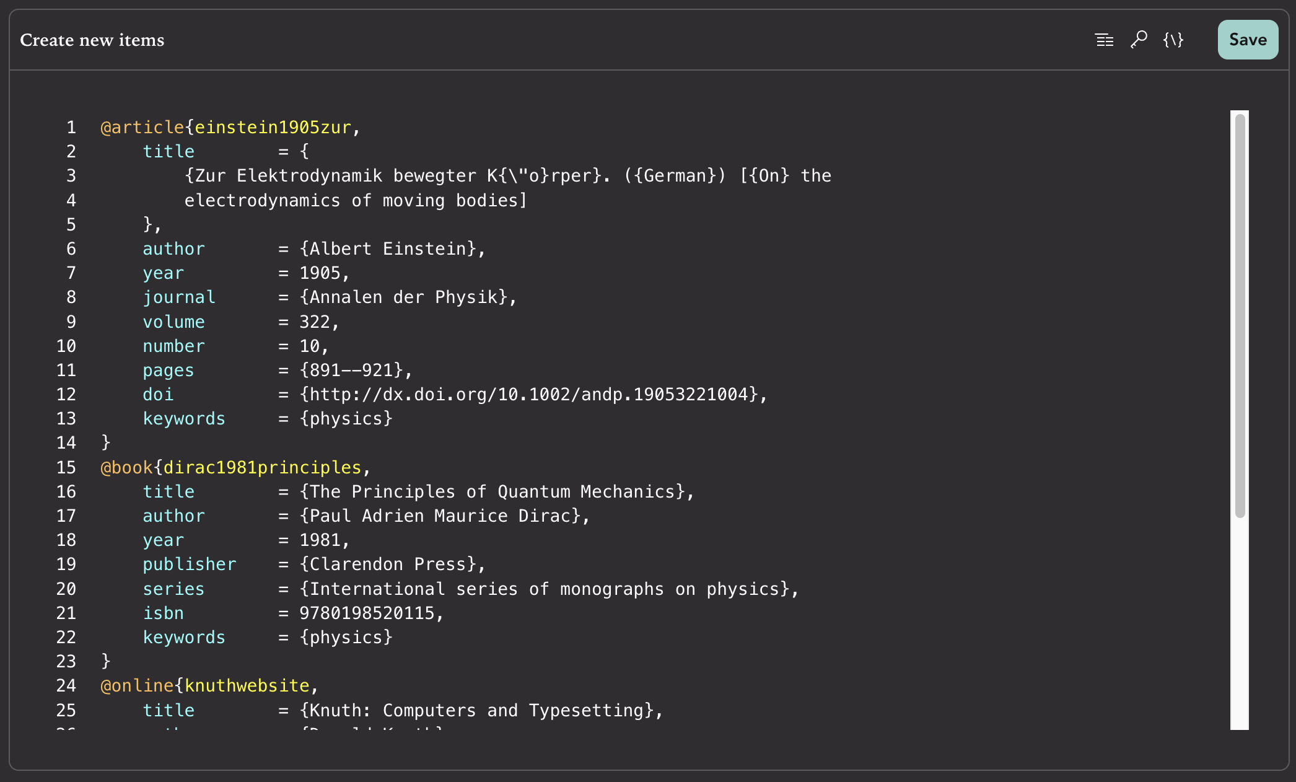Click the Save button
Screen dimensions: 1296x782
pos(1247,39)
